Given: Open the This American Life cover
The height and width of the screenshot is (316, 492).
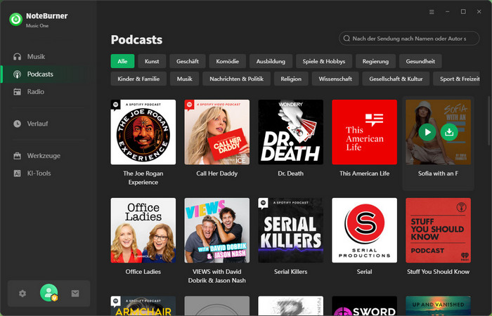Looking at the screenshot, I should (364, 132).
